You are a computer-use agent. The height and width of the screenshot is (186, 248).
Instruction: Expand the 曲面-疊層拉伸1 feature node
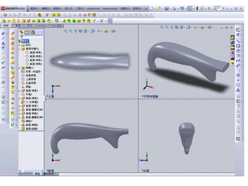coord(19,110)
